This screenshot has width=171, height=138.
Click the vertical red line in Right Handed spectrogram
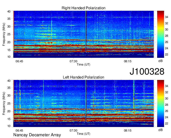pyautogui.click(x=86, y=31)
